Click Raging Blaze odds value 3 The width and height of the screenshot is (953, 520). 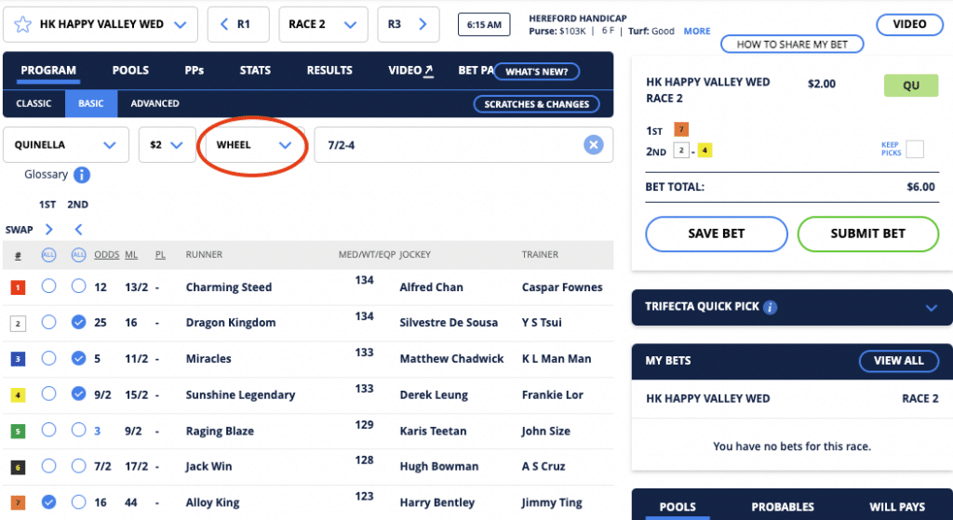97,432
